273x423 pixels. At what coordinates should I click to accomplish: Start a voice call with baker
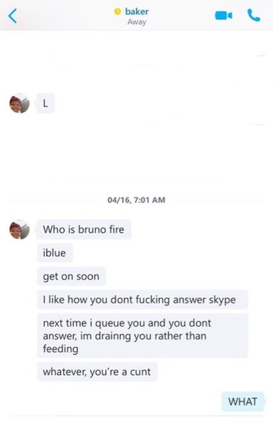[x=254, y=15]
